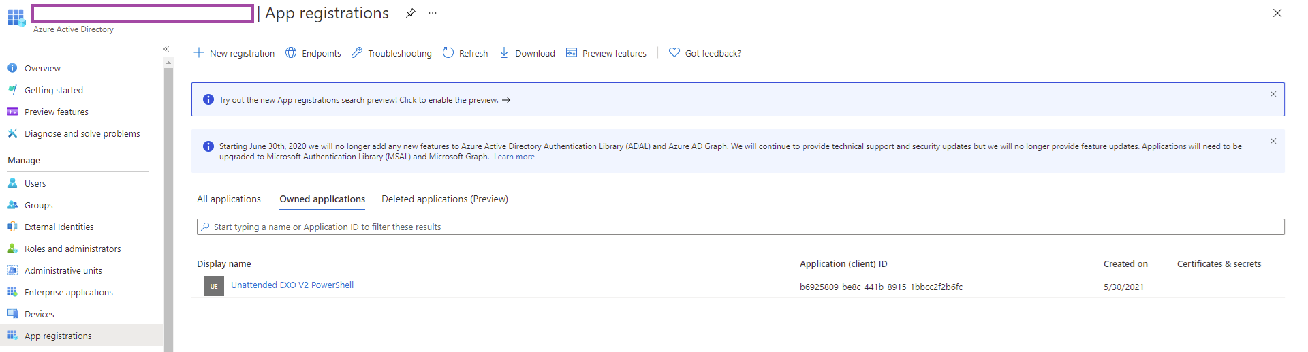This screenshot has width=1308, height=352.
Task: Click the search magnifier icon in filter box
Action: pyautogui.click(x=205, y=227)
